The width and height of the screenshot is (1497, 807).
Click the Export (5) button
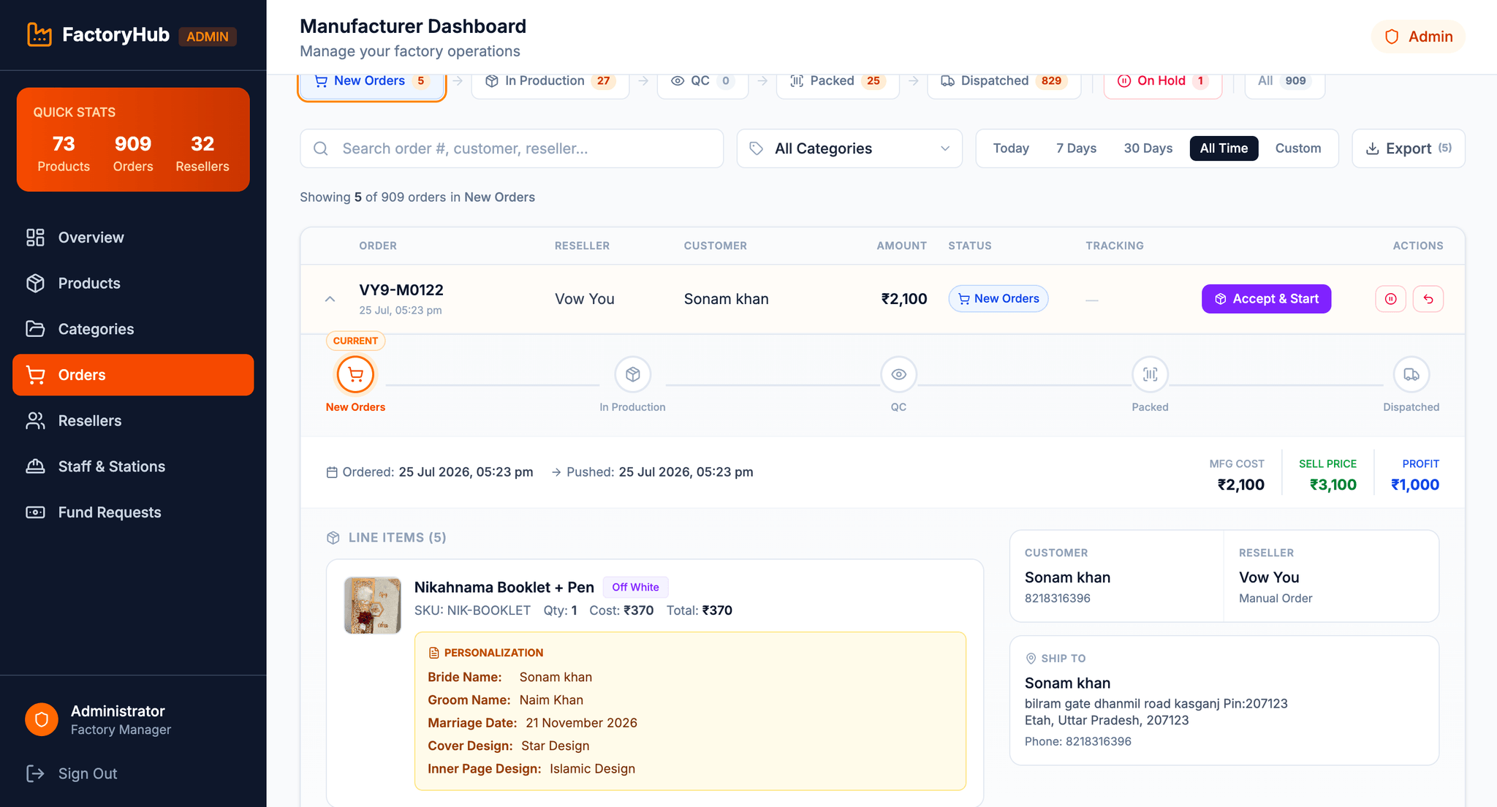click(x=1408, y=148)
